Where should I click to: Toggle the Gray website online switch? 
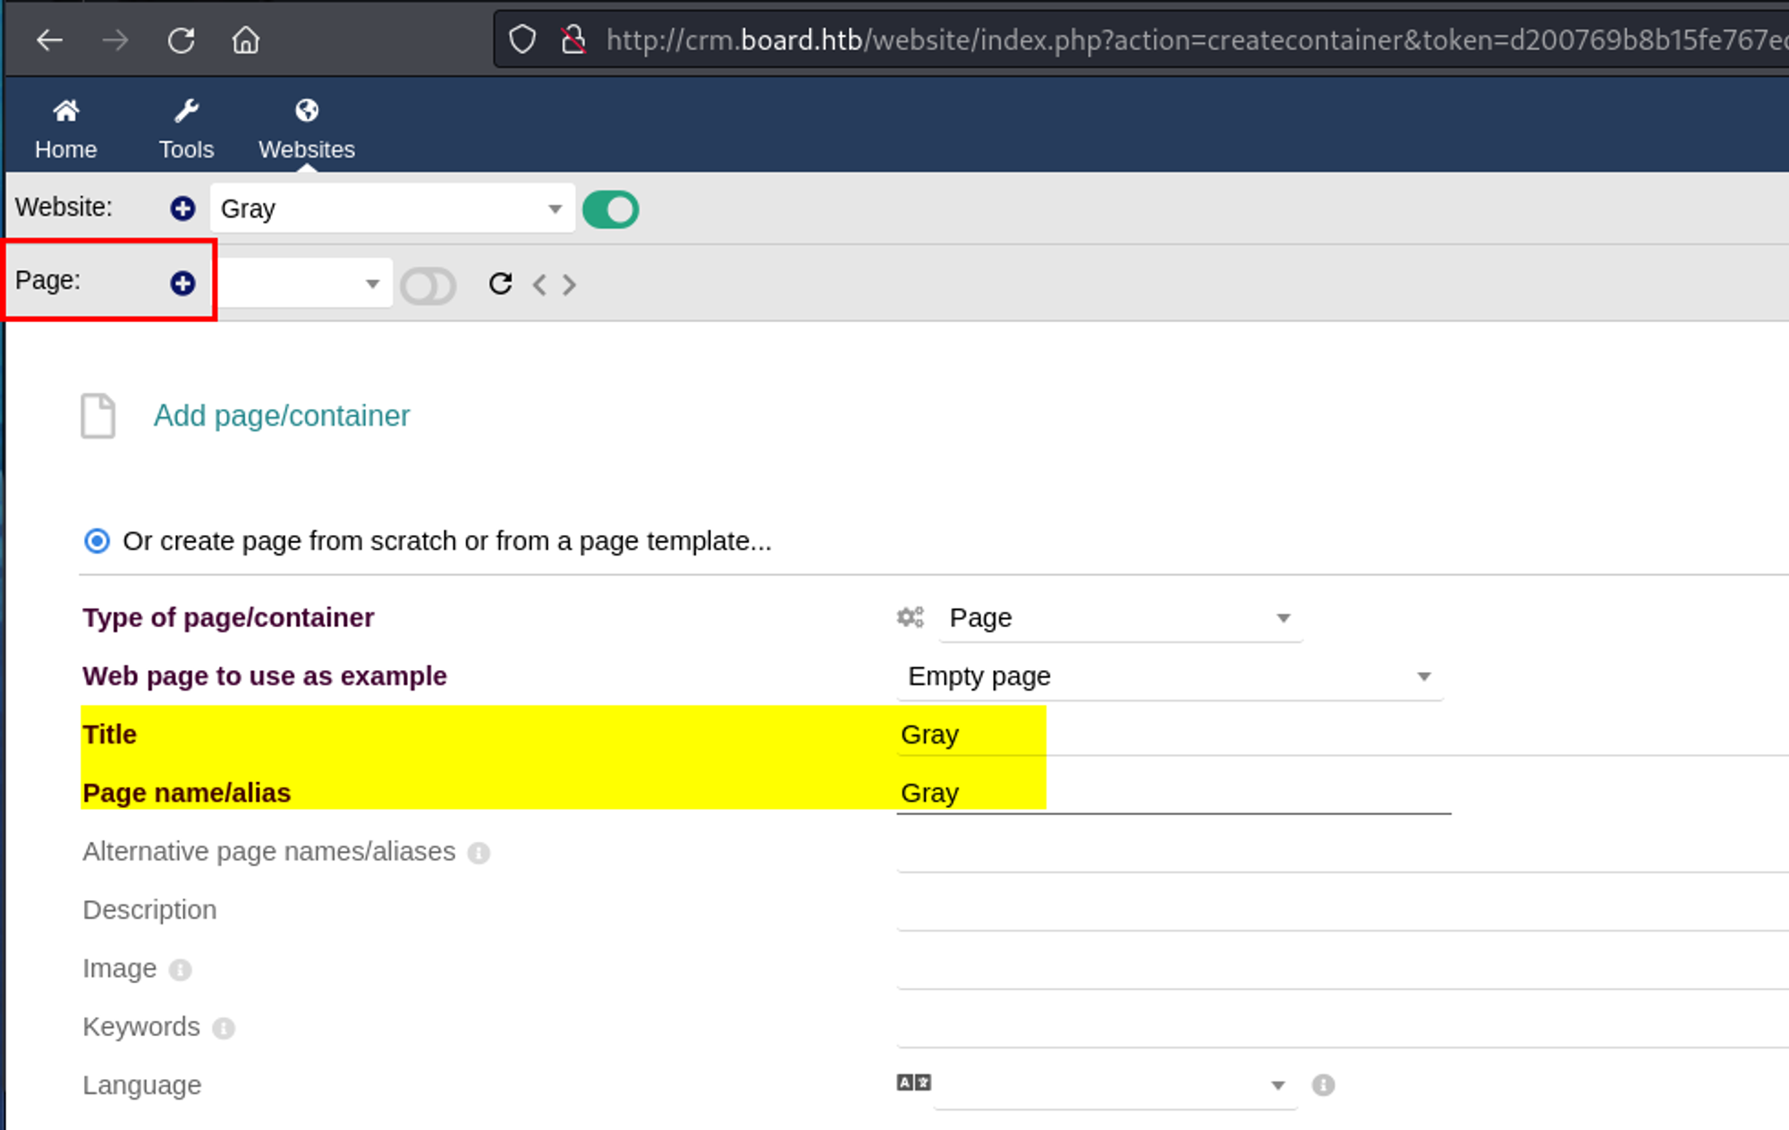(x=610, y=209)
